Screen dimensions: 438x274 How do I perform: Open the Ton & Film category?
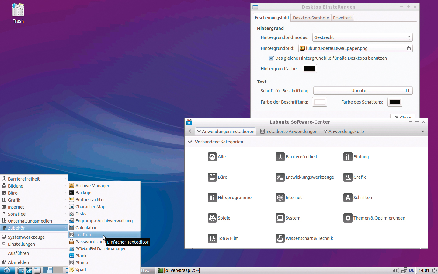coord(223,238)
